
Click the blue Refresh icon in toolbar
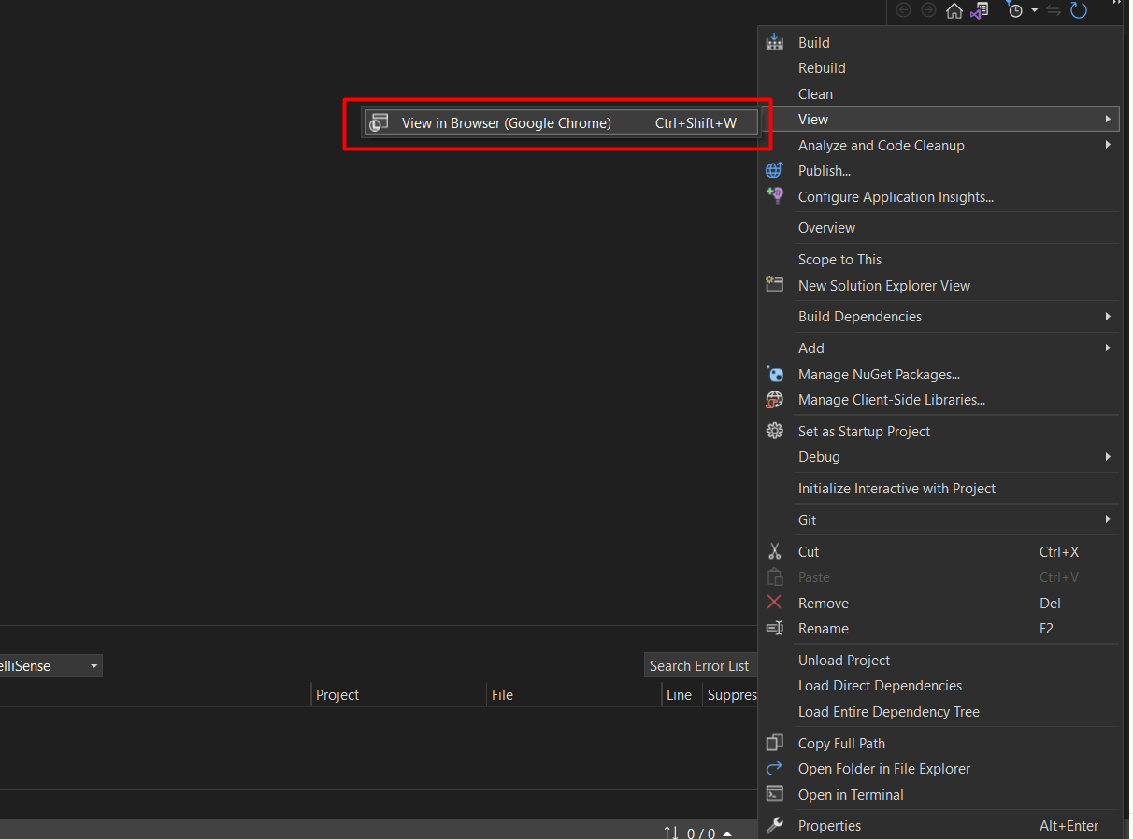[1079, 10]
